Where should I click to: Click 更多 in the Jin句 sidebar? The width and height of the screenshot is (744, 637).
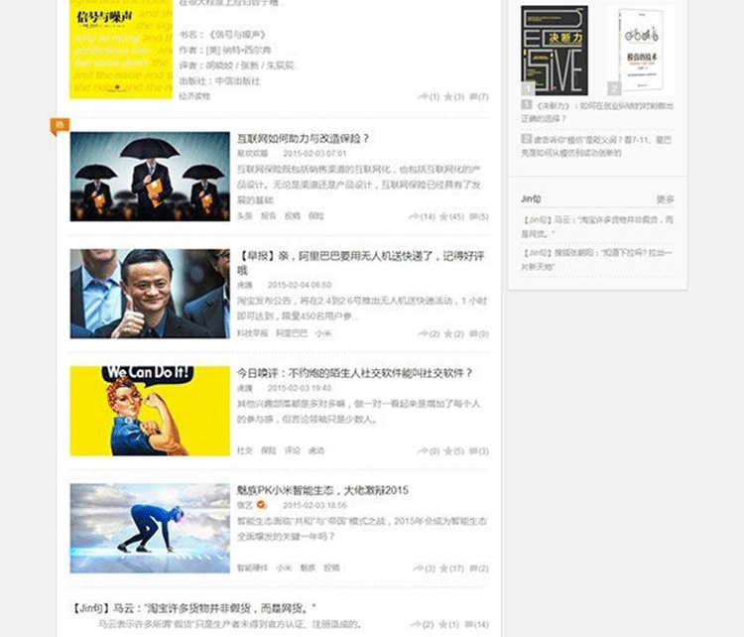(665, 199)
